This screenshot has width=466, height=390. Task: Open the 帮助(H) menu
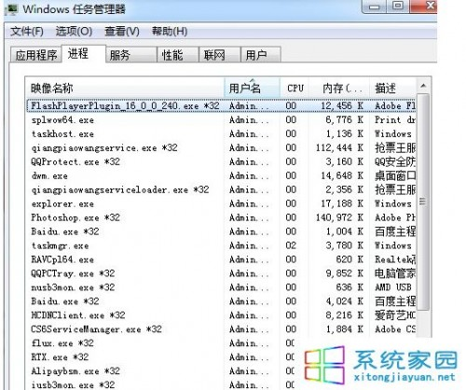click(170, 31)
